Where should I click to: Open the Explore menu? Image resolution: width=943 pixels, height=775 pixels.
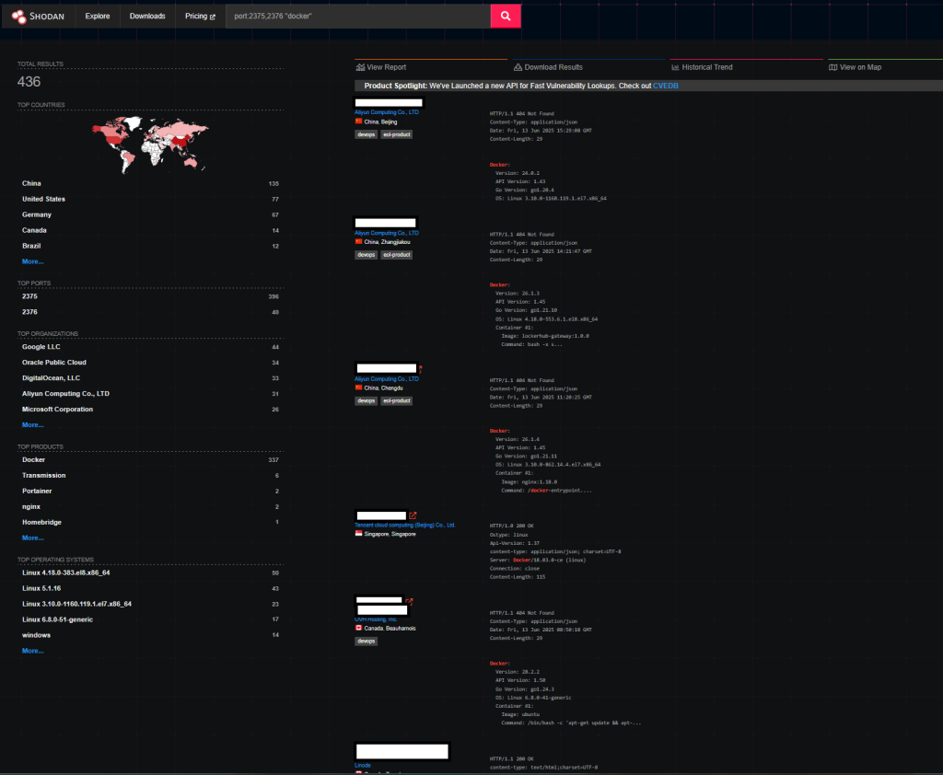pyautogui.click(x=98, y=17)
